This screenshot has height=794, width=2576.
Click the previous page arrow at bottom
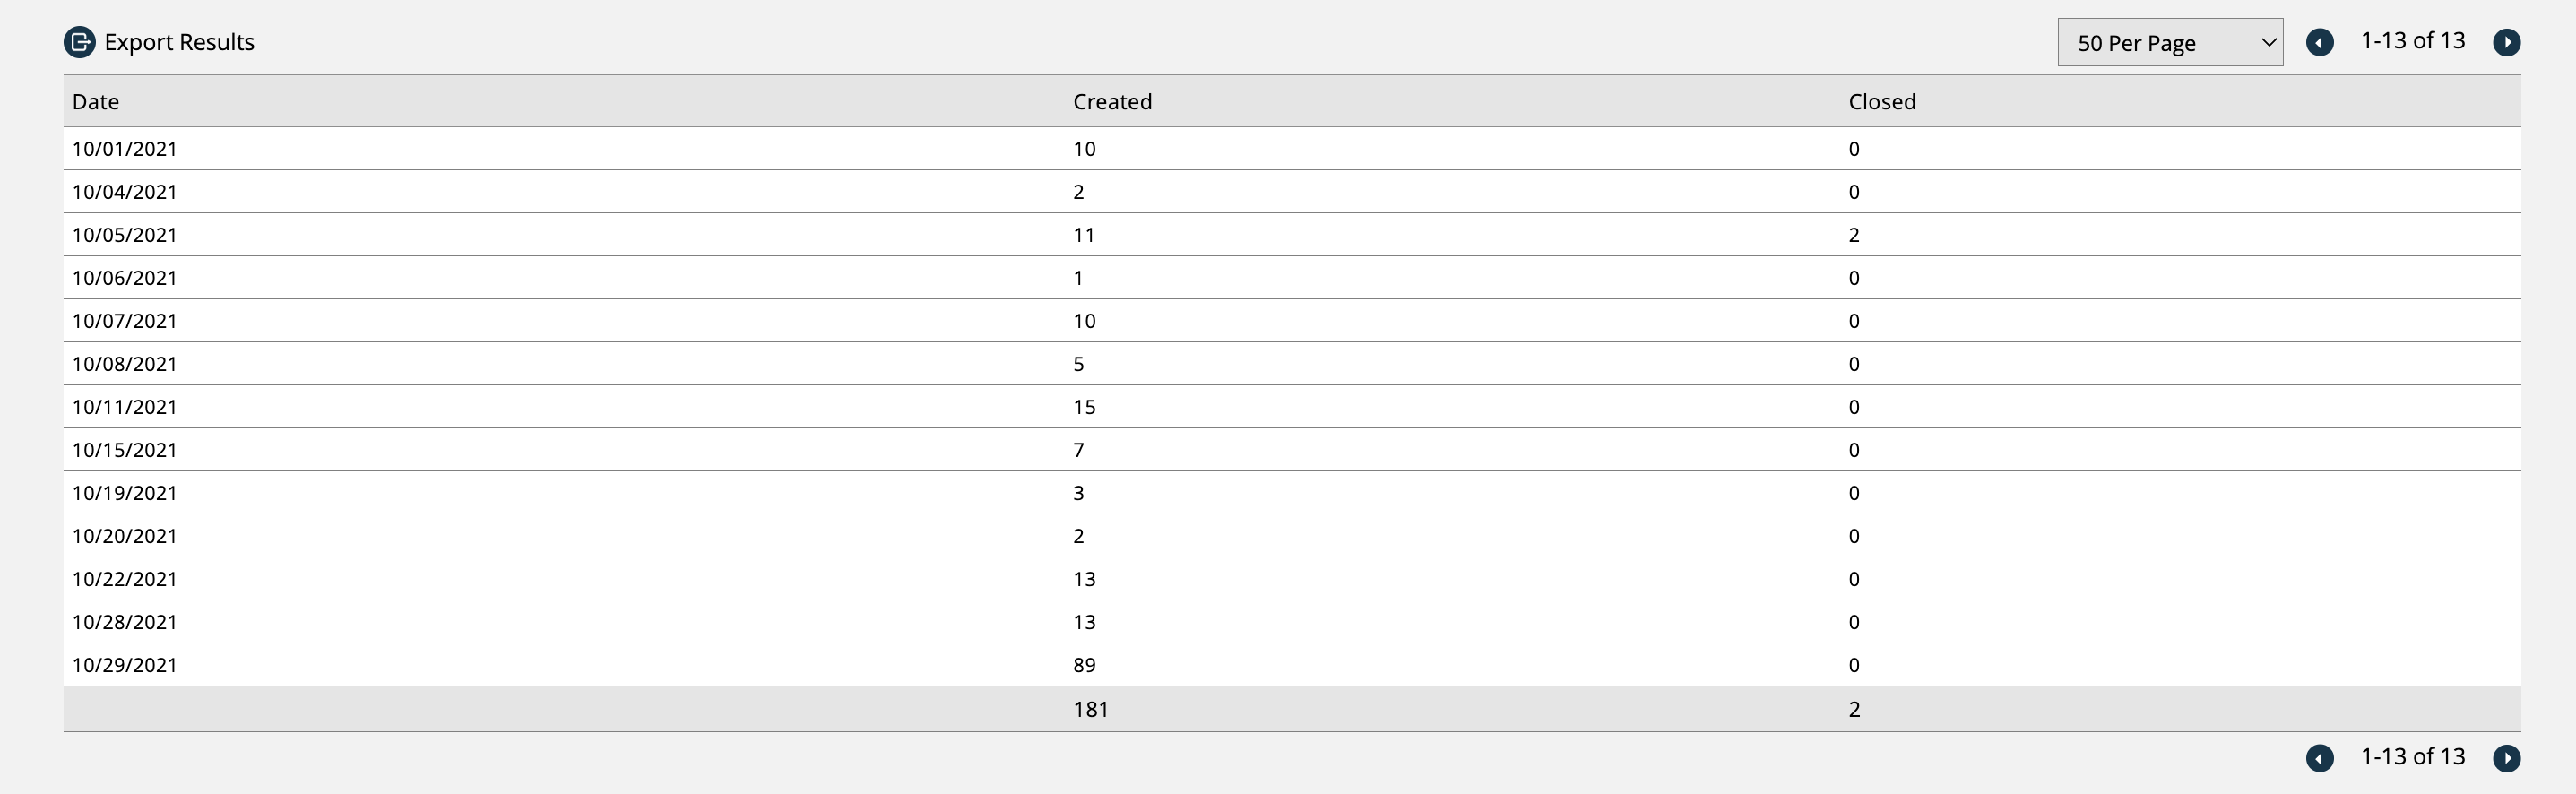pyautogui.click(x=2321, y=758)
